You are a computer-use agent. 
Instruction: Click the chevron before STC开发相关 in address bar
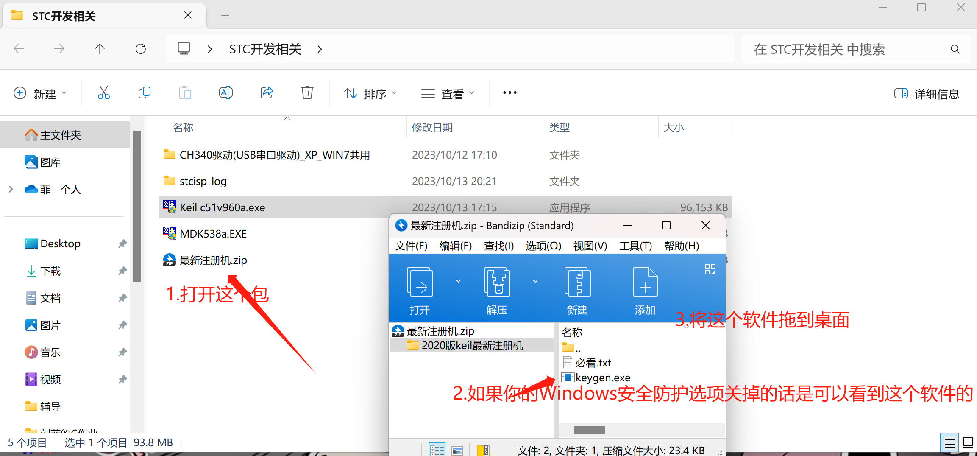pos(210,49)
